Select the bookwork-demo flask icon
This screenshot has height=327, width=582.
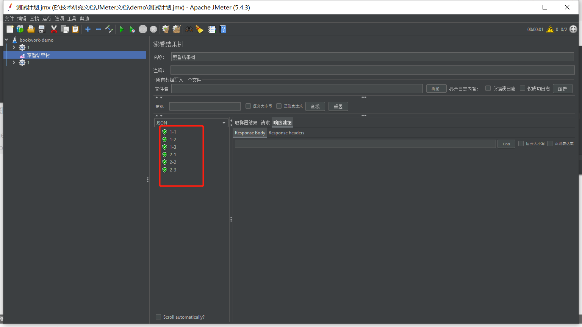(x=15, y=40)
